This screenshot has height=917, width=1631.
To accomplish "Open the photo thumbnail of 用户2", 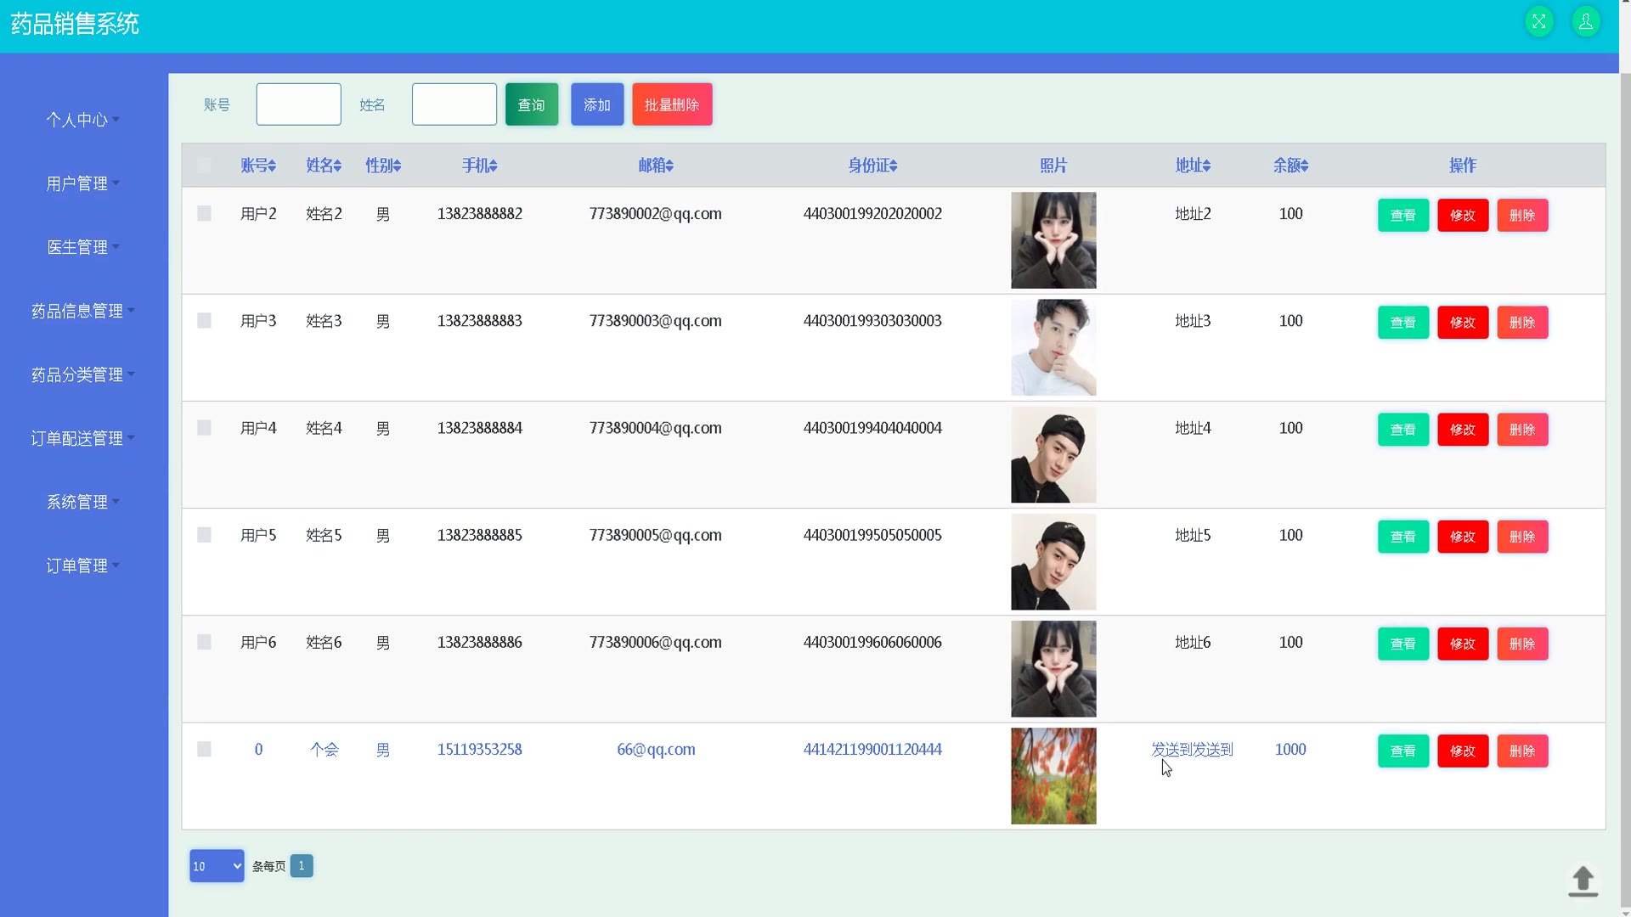I will pyautogui.click(x=1053, y=240).
